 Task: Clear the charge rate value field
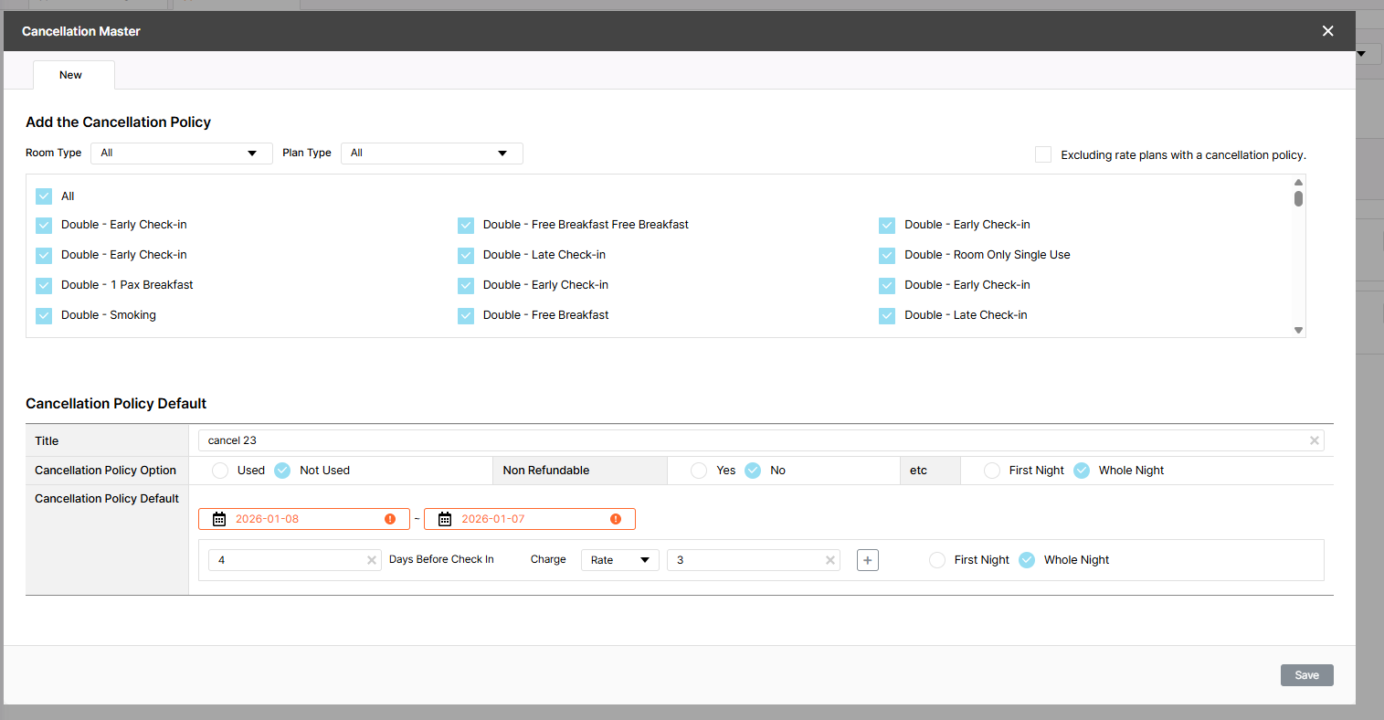[x=829, y=560]
